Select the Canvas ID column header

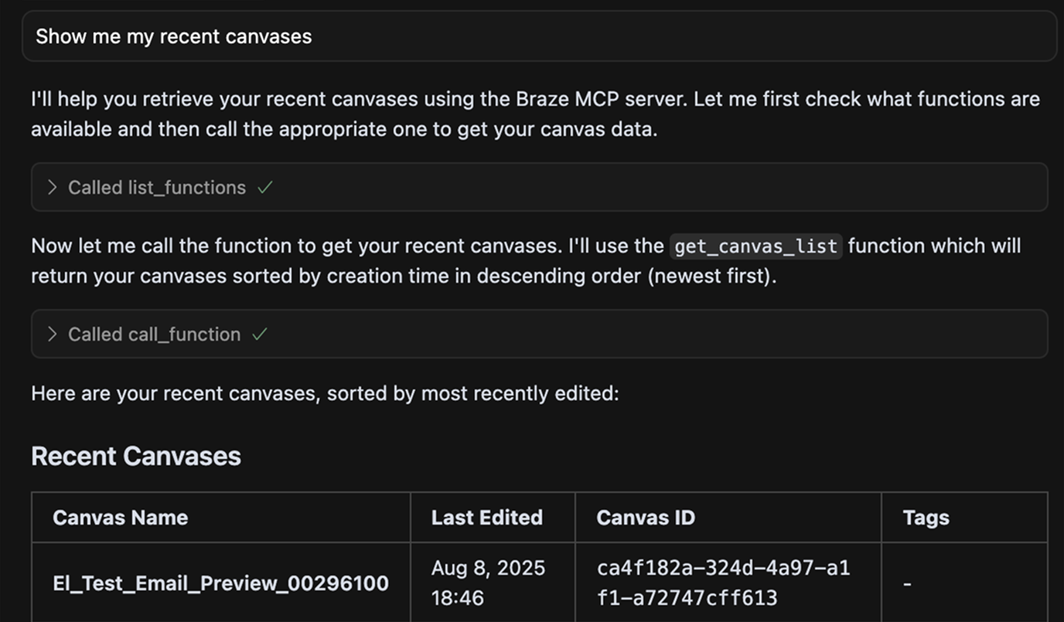[x=646, y=517]
